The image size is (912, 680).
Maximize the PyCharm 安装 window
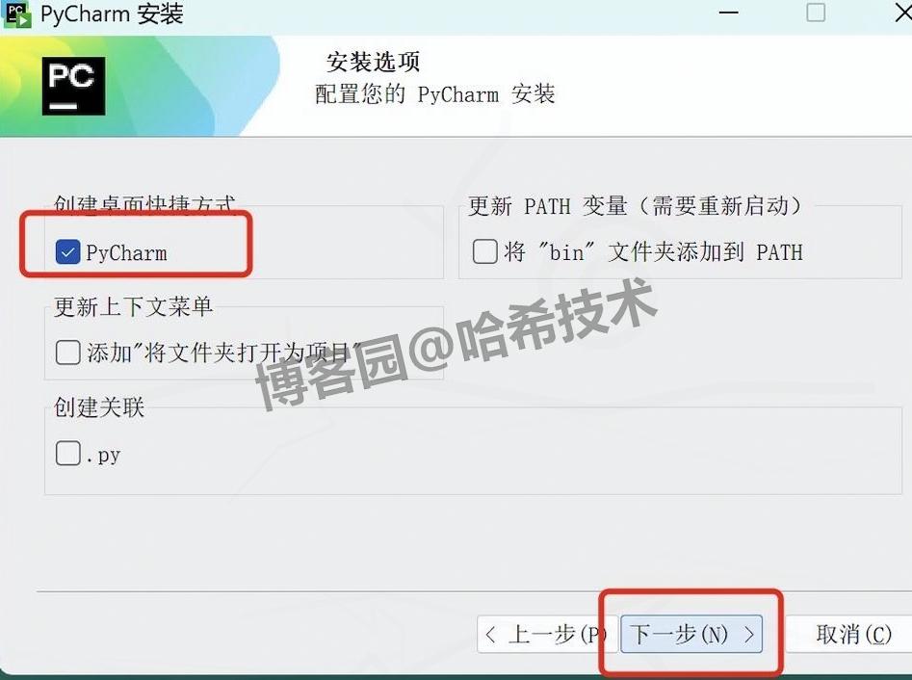click(x=816, y=13)
